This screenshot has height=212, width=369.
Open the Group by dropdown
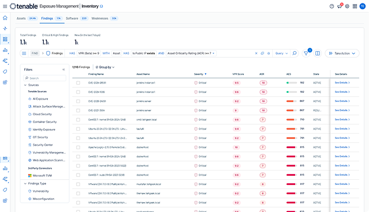click(105, 67)
